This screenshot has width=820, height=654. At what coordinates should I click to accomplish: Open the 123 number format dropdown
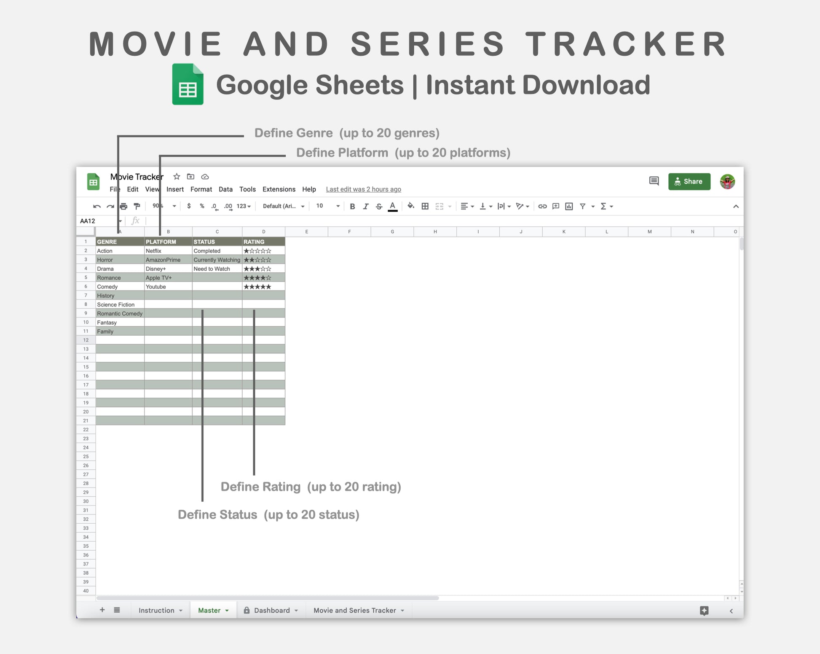click(244, 206)
